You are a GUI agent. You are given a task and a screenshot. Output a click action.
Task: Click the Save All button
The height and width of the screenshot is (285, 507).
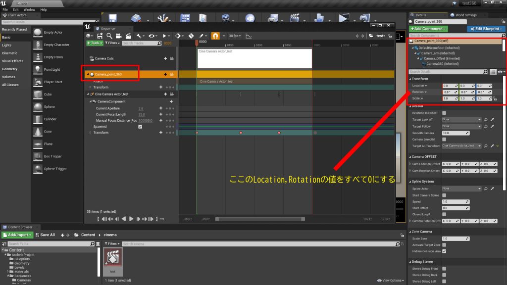[x=45, y=235]
